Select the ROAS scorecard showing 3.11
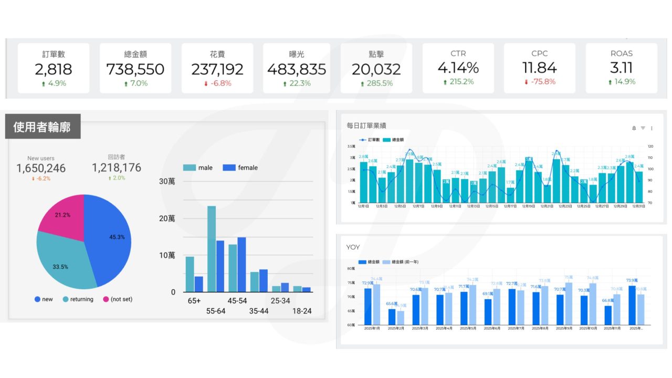672x378 pixels. [x=622, y=68]
